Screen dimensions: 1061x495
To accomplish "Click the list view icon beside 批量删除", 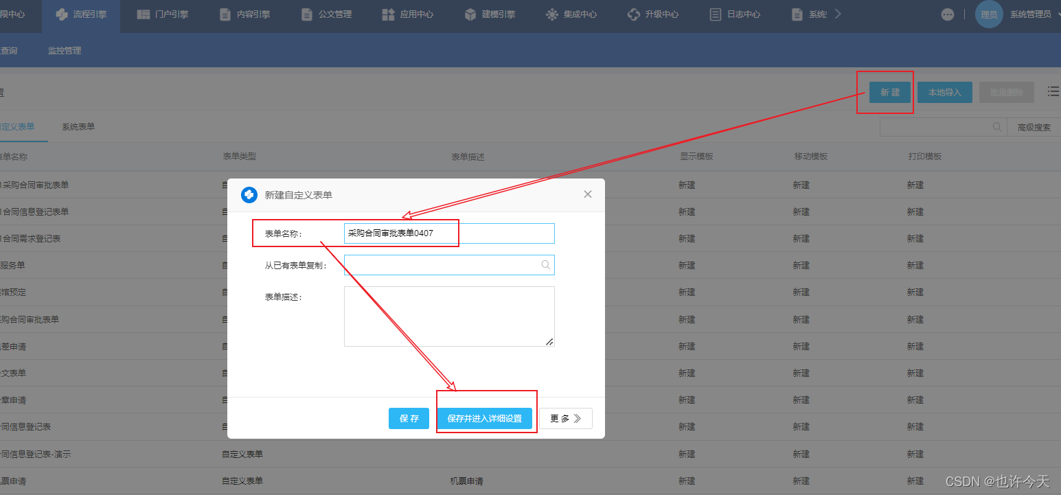I will click(x=1053, y=91).
